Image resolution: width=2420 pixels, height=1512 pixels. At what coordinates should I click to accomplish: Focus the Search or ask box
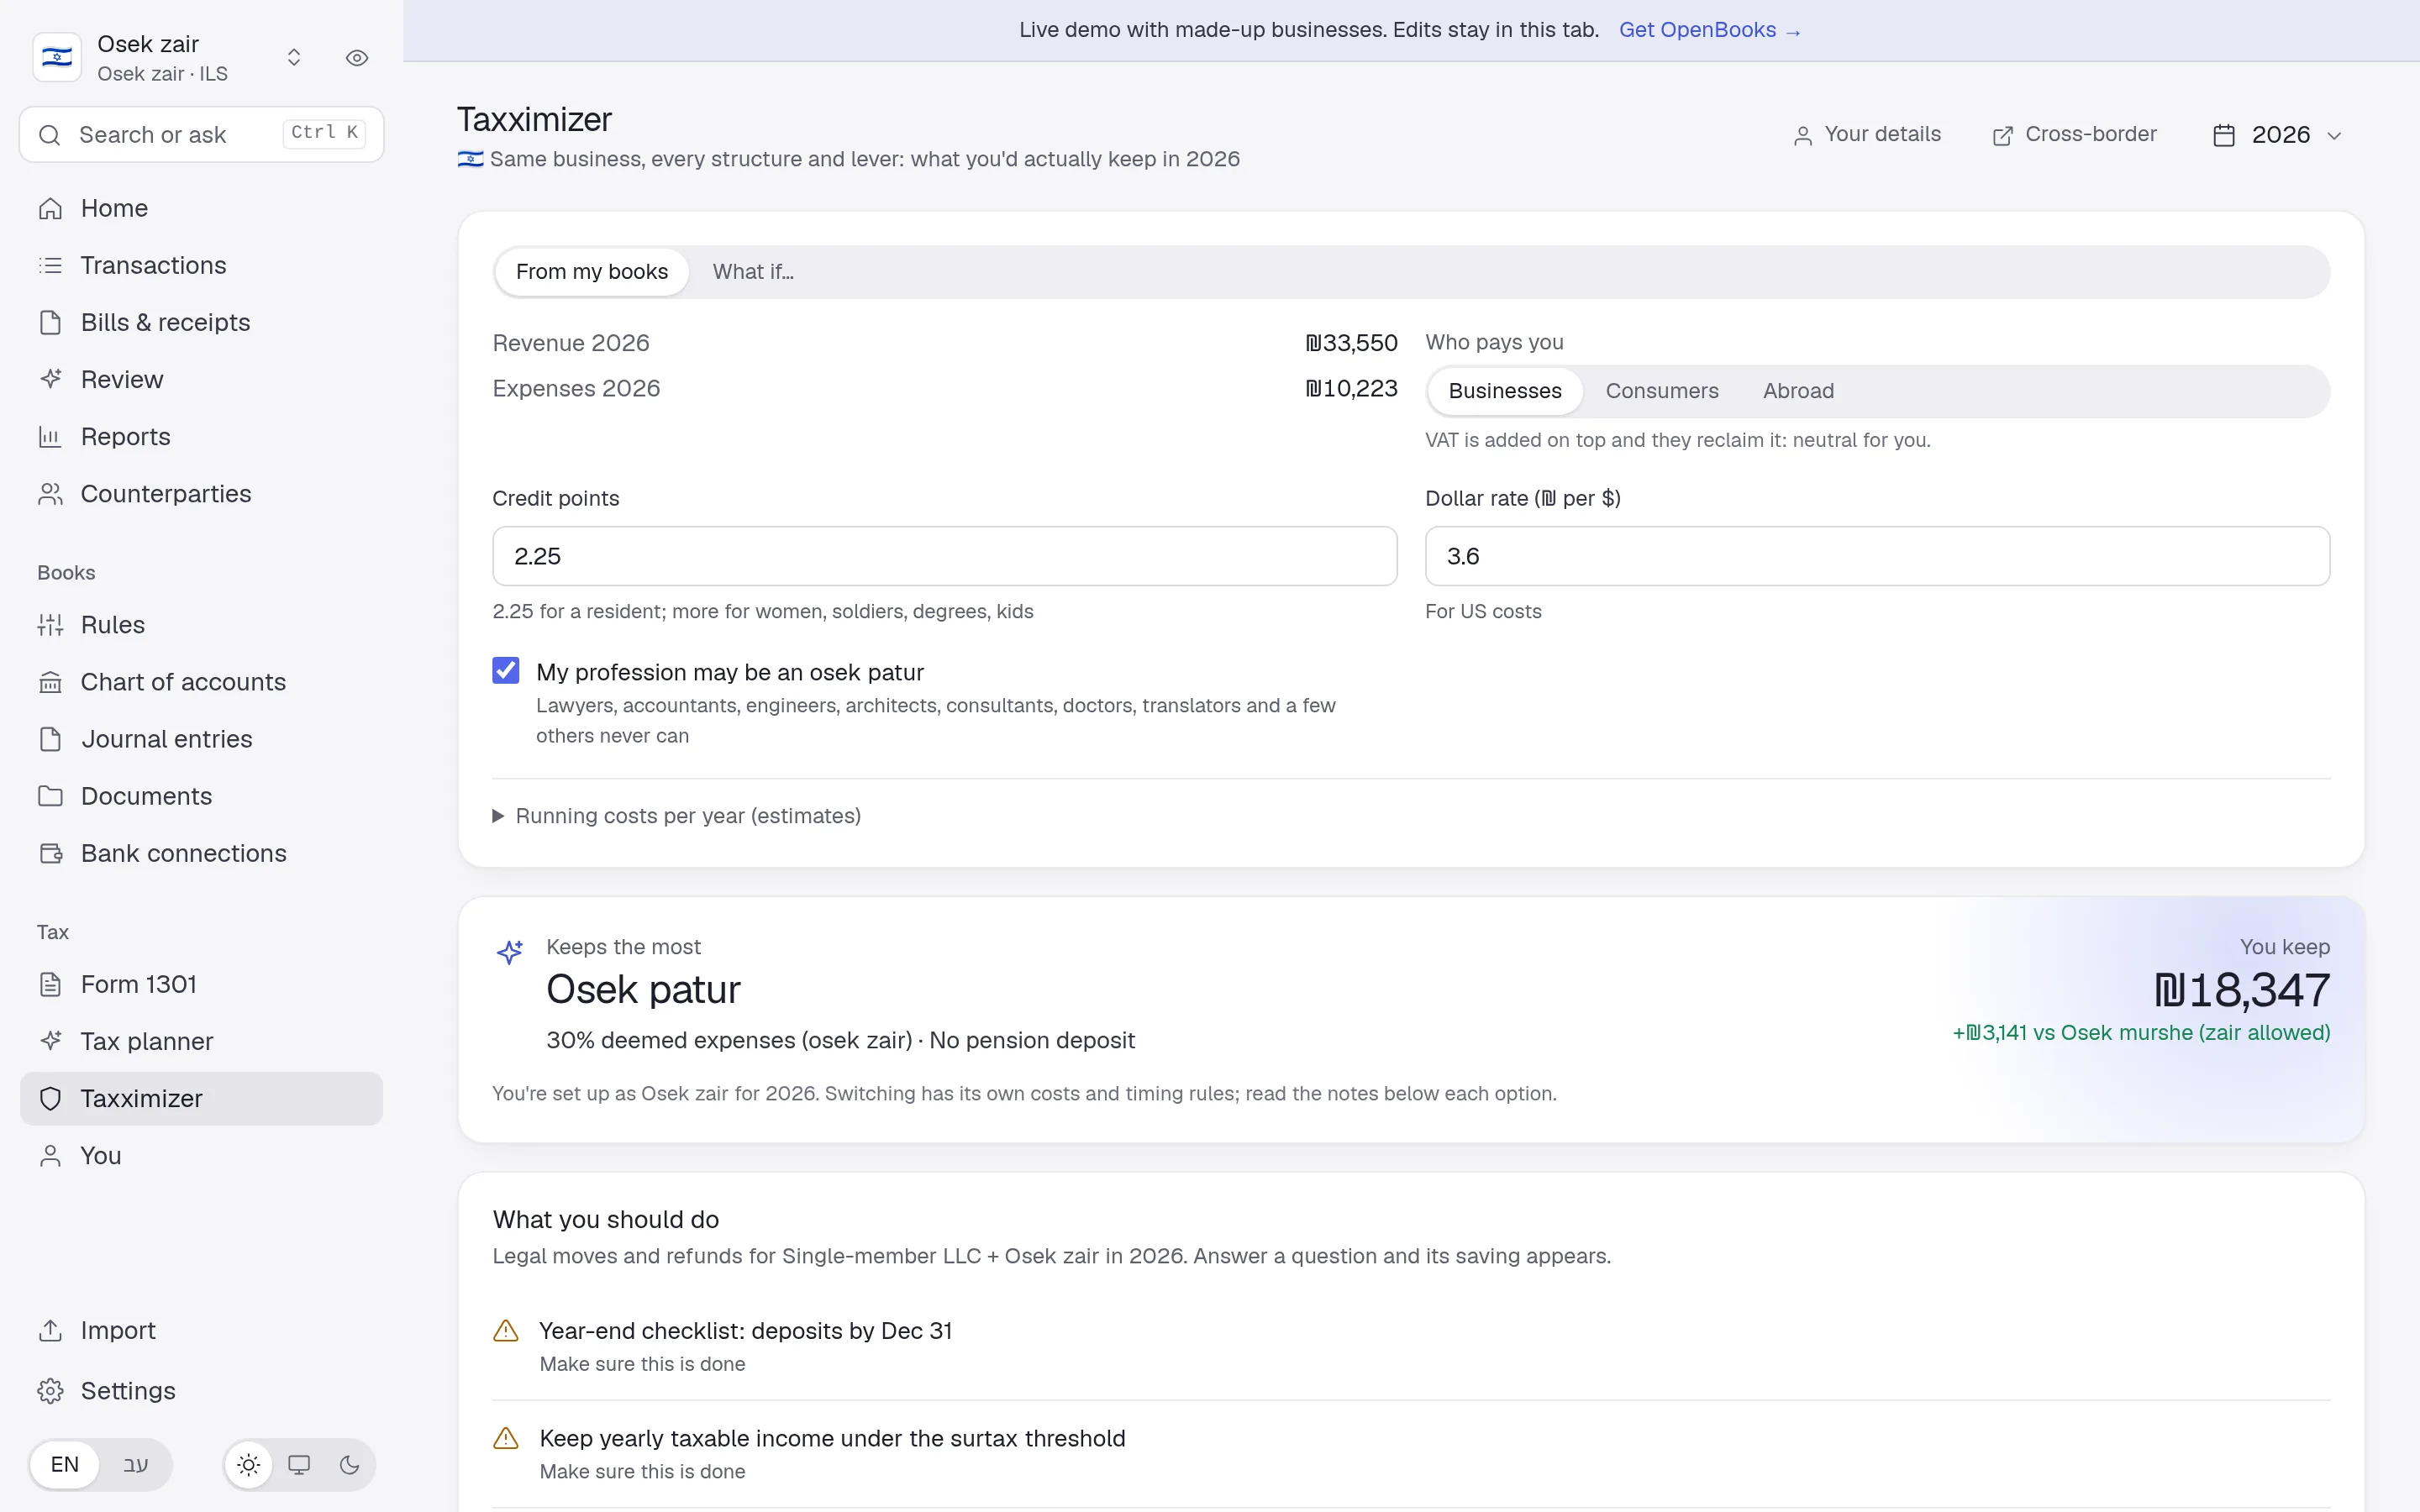[x=201, y=134]
